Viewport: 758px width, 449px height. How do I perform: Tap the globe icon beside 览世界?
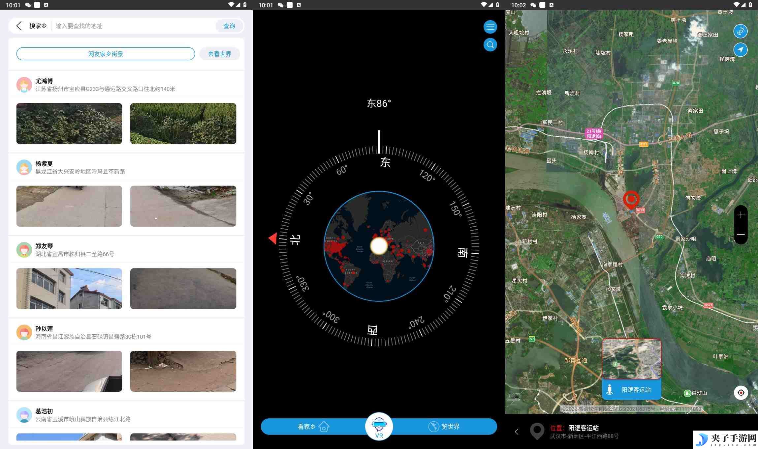coord(433,427)
